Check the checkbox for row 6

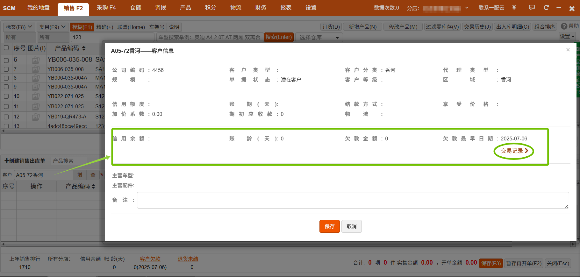(6, 60)
